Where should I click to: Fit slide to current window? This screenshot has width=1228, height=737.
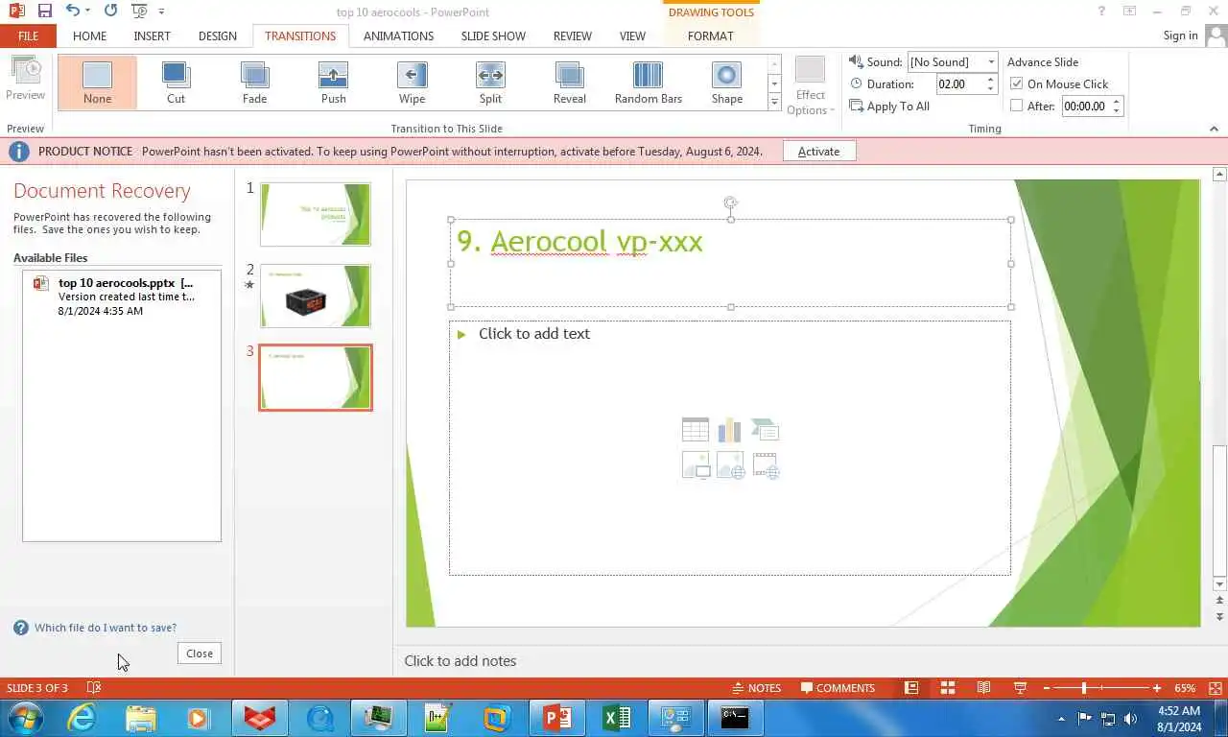coord(1216,688)
